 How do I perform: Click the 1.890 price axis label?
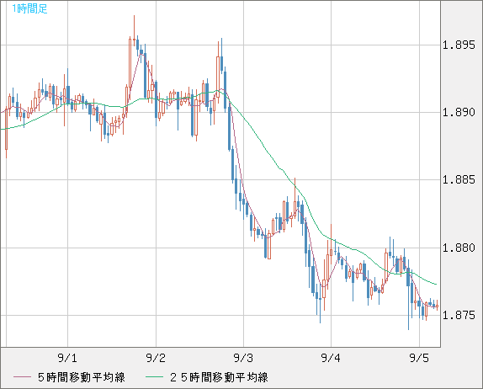[459, 112]
